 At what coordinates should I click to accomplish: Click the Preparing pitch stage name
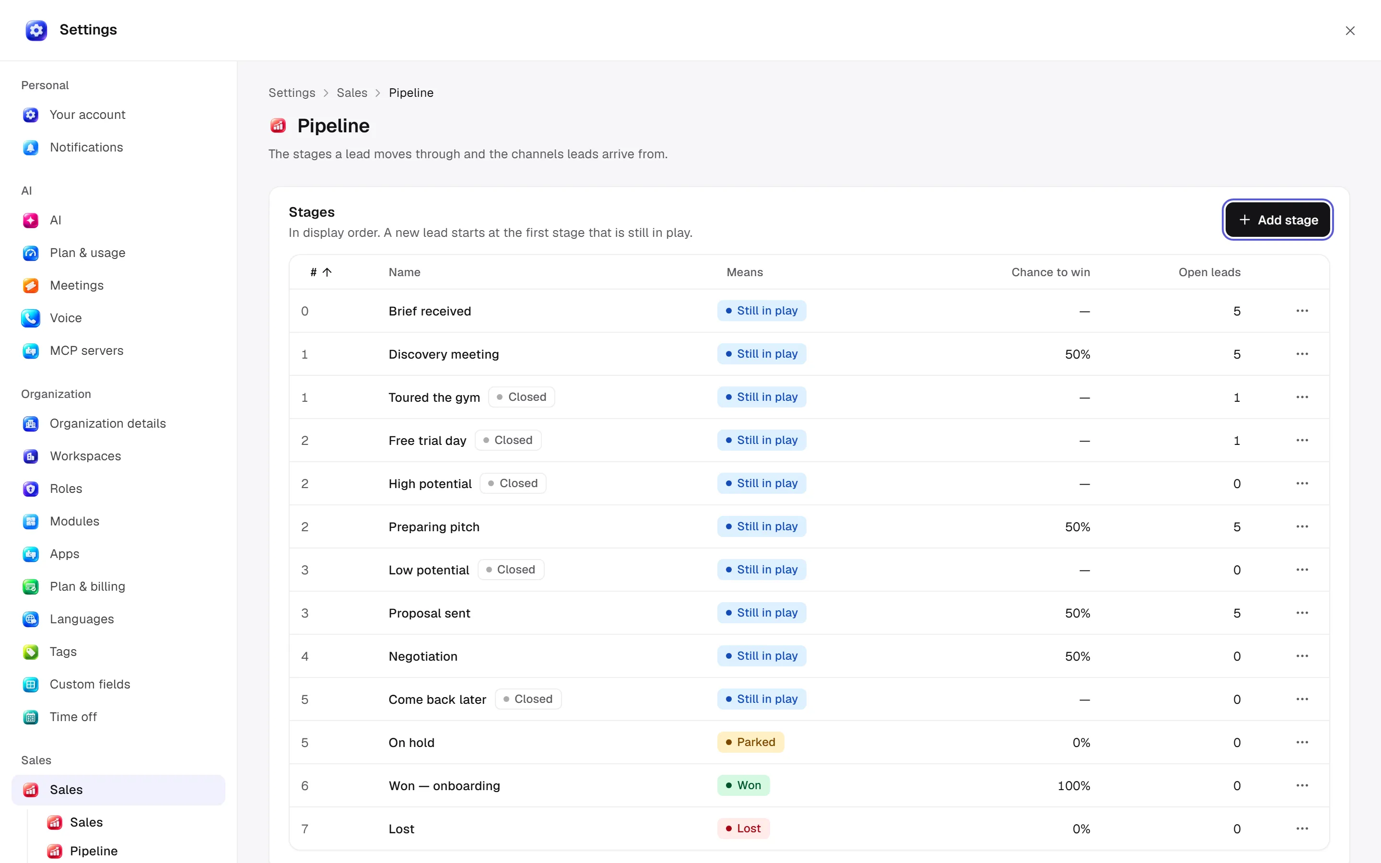433,527
